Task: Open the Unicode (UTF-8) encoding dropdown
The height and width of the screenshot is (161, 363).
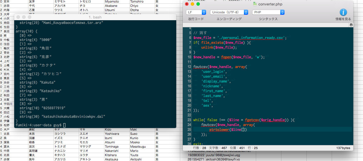Action: 229,12
